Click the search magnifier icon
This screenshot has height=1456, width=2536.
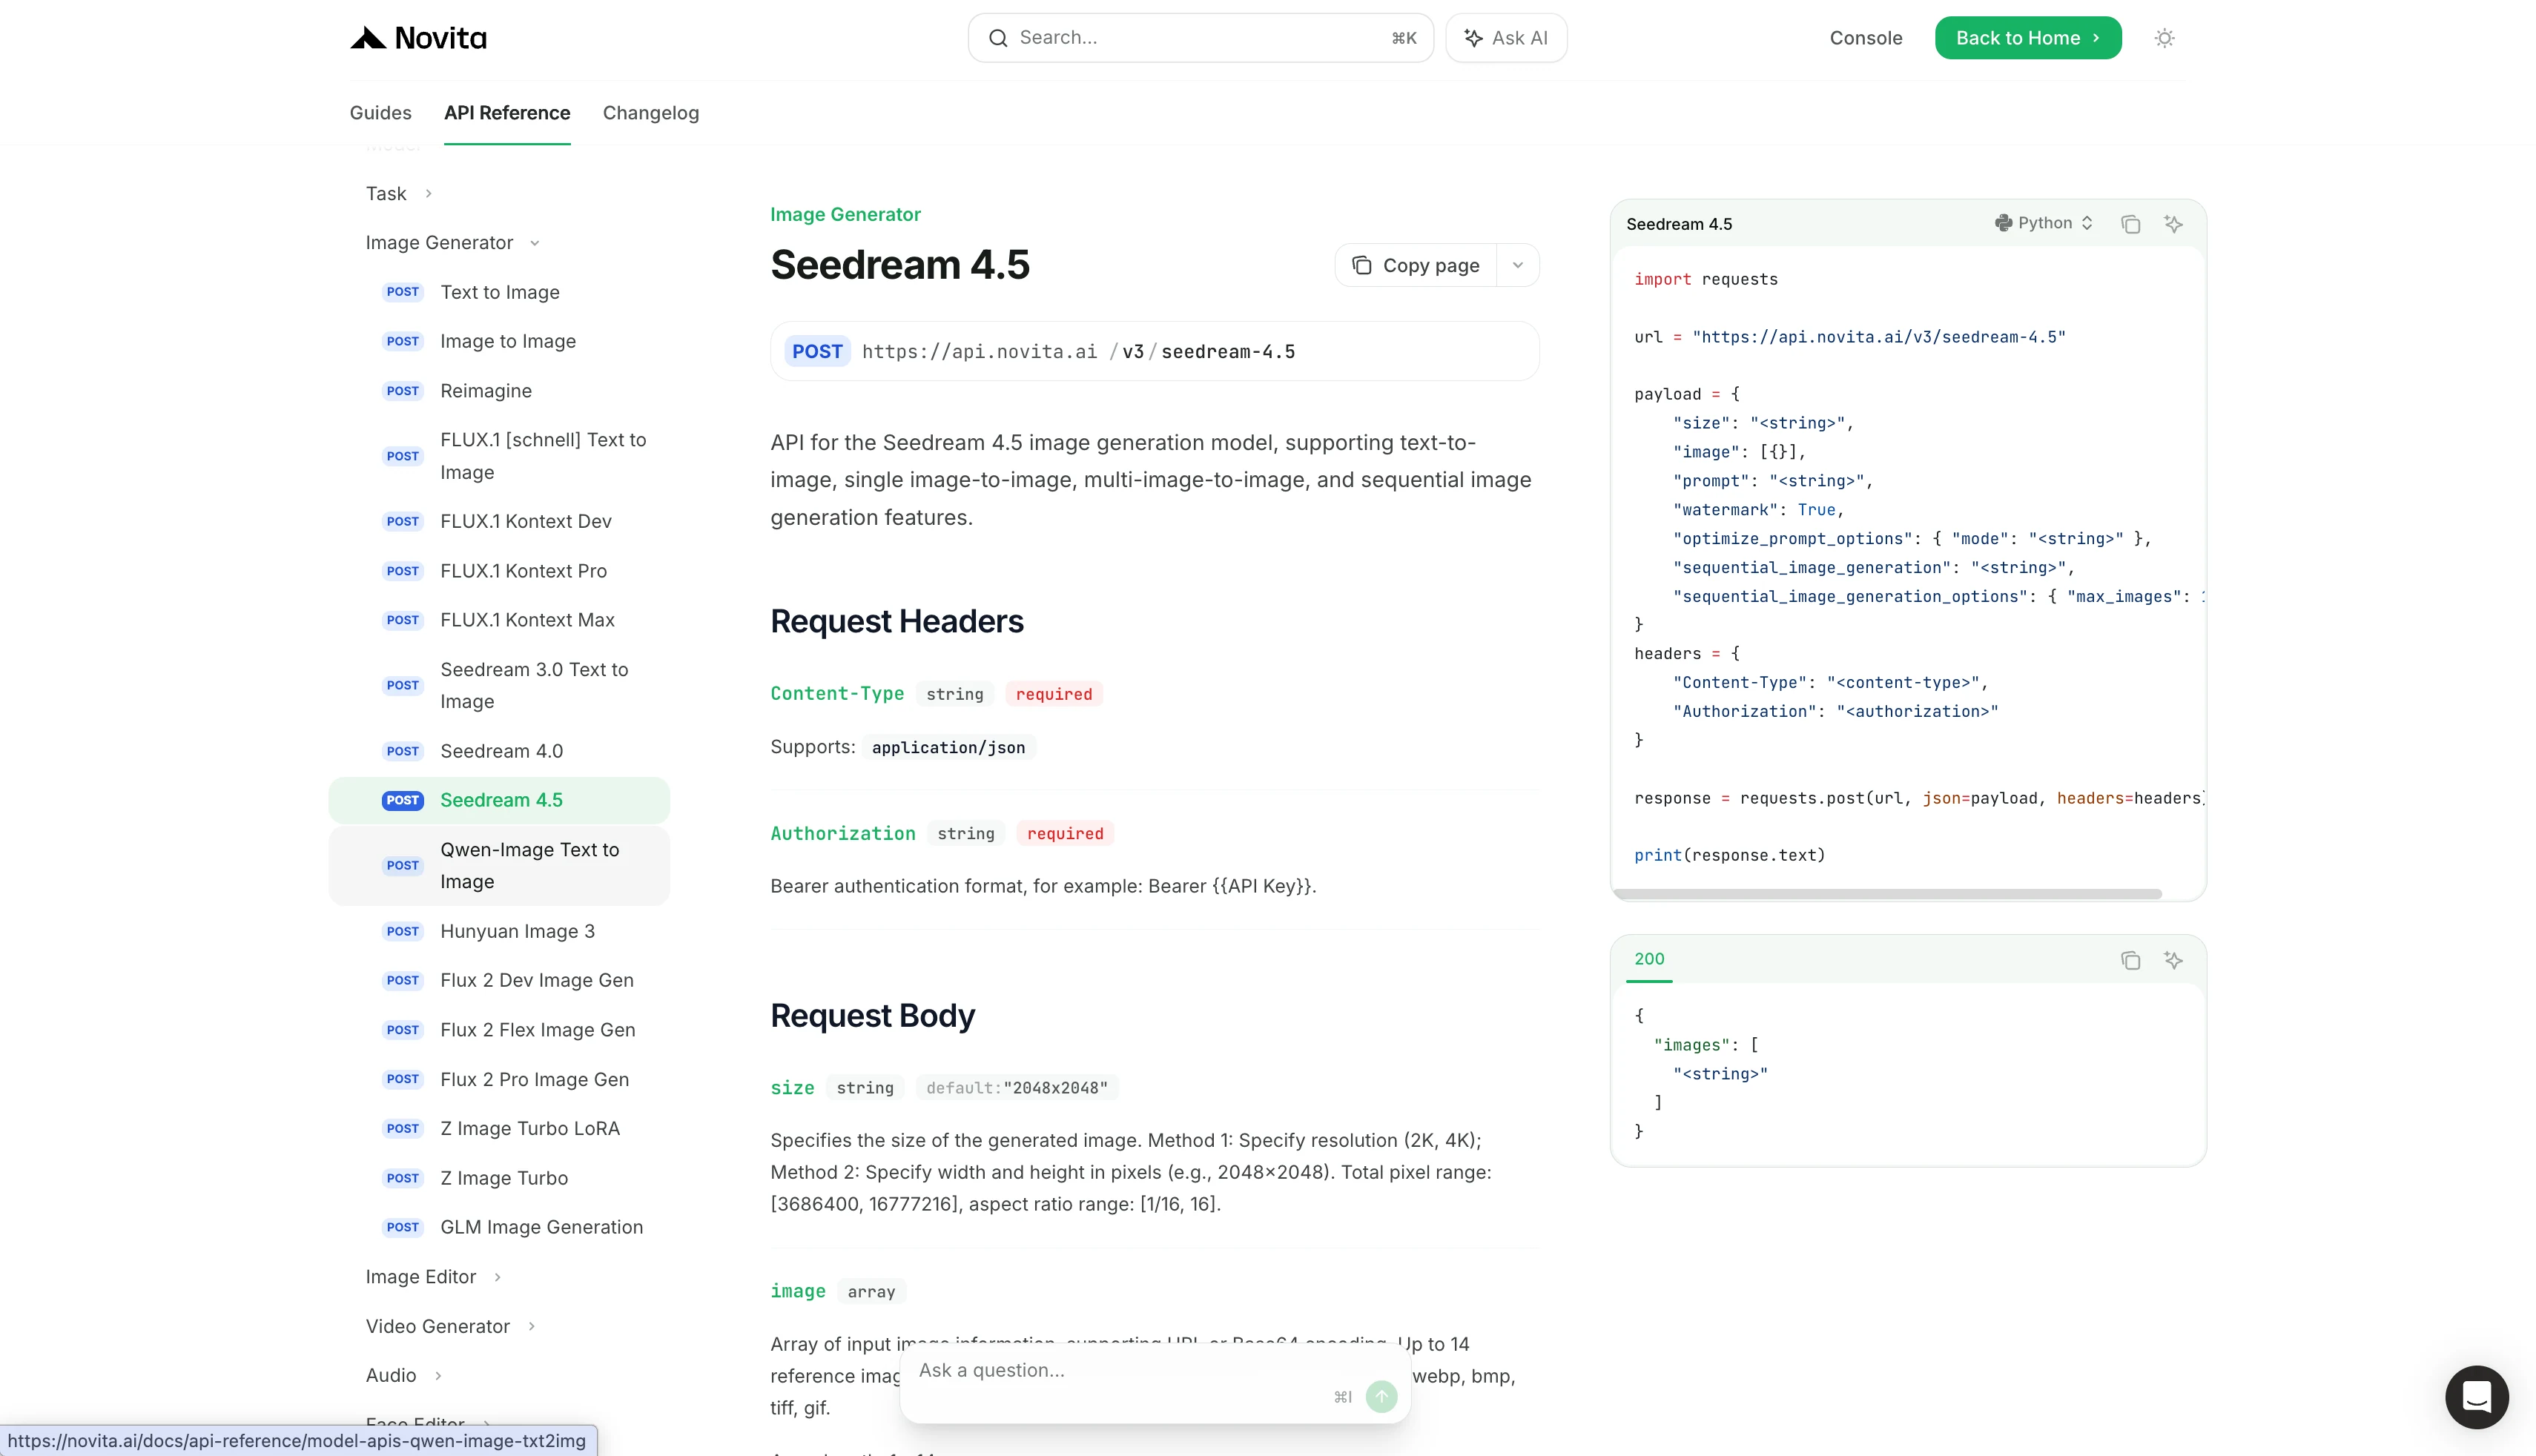[998, 38]
